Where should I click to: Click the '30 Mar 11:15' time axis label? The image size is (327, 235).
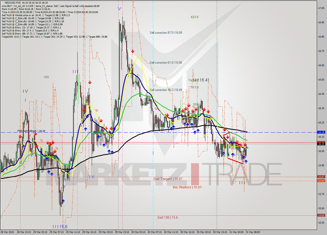pos(171,232)
